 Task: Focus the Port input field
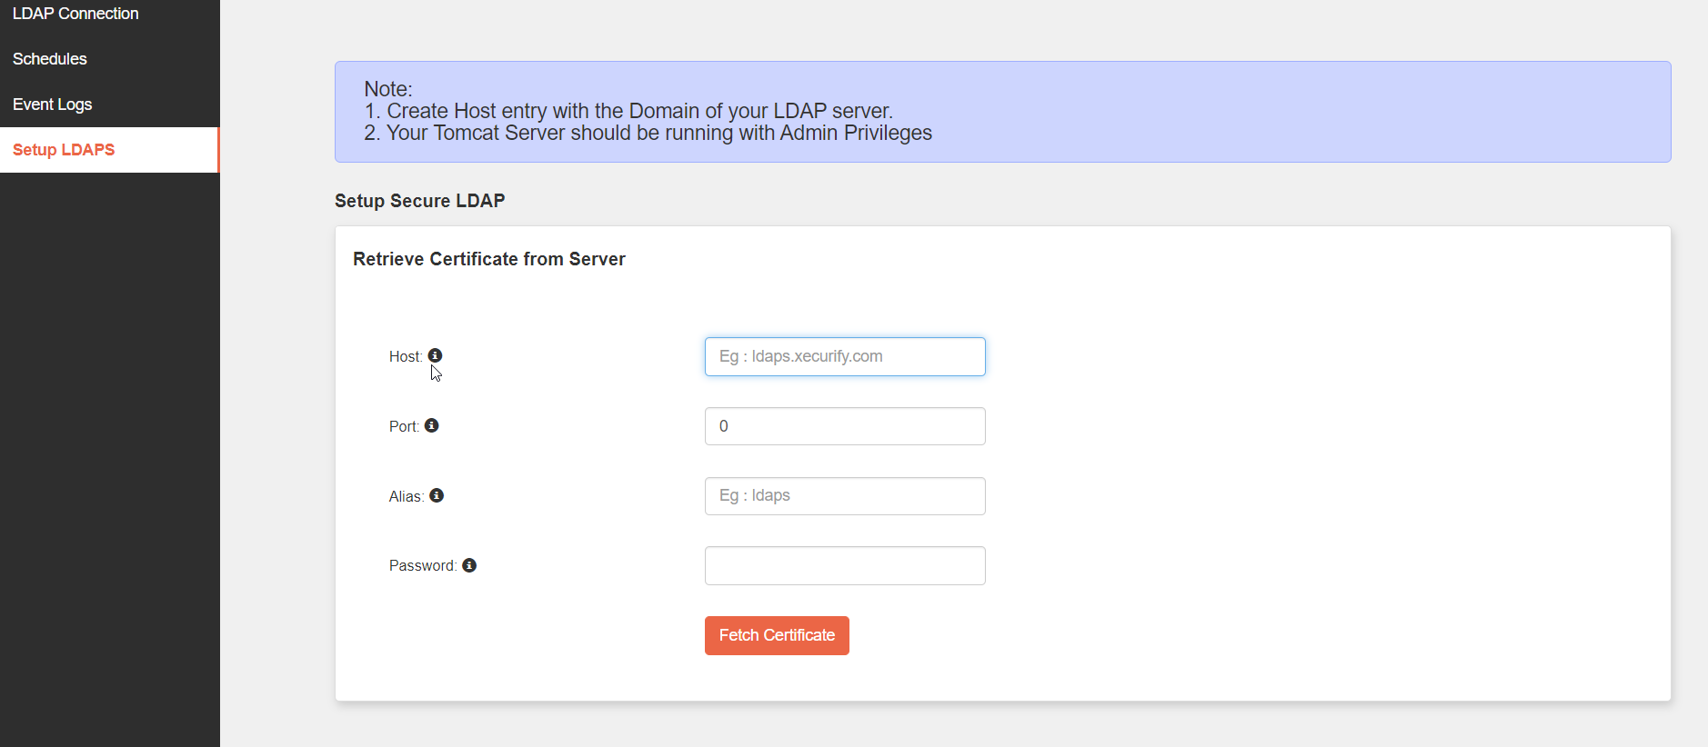tap(845, 426)
